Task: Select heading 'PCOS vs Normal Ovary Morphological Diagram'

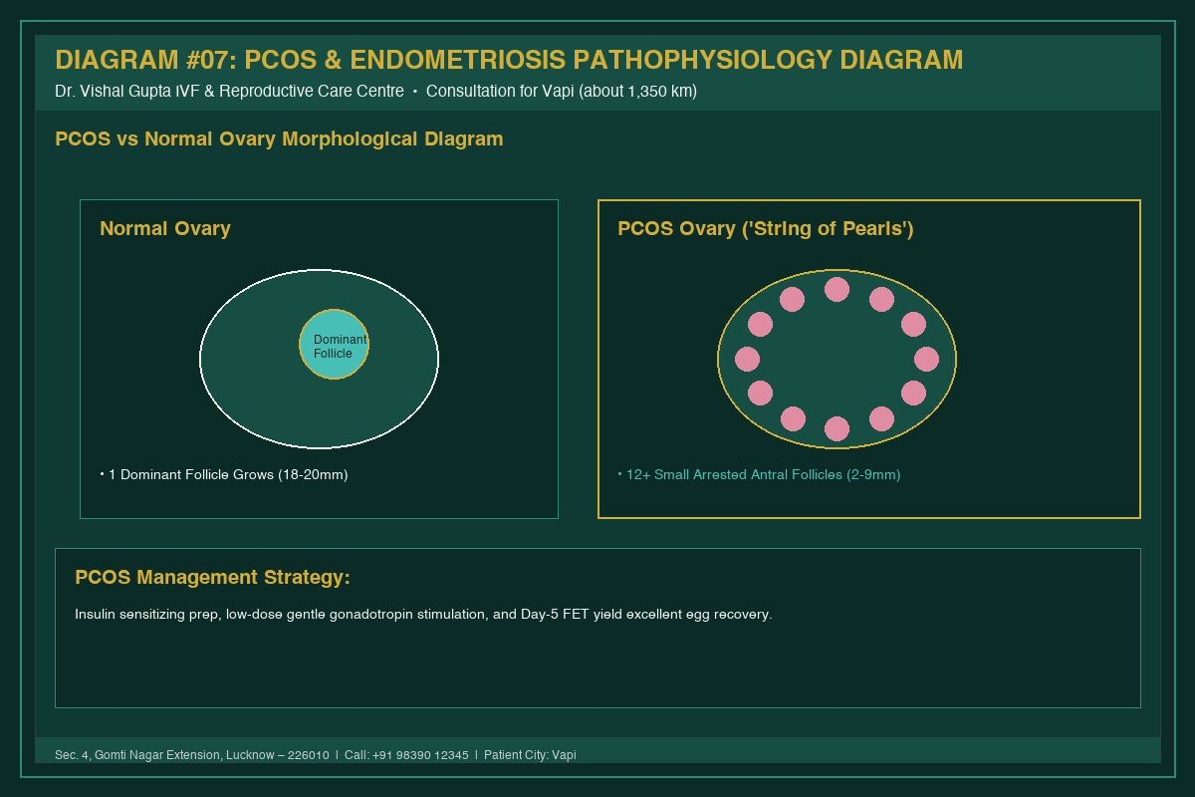Action: pyautogui.click(x=279, y=139)
